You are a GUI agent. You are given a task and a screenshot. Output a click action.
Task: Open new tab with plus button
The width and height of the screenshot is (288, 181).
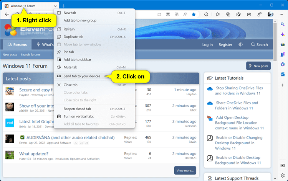point(63,6)
